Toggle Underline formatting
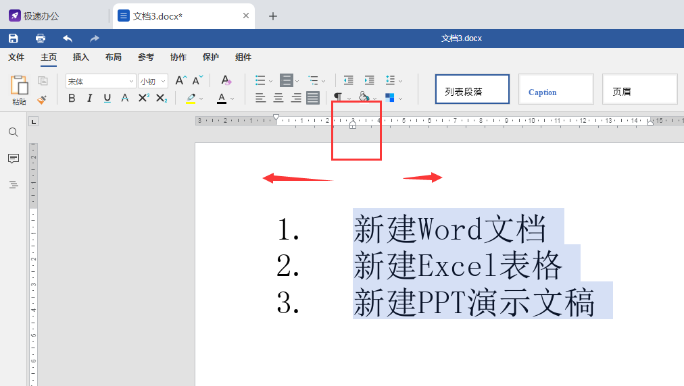This screenshot has height=386, width=684. (107, 99)
